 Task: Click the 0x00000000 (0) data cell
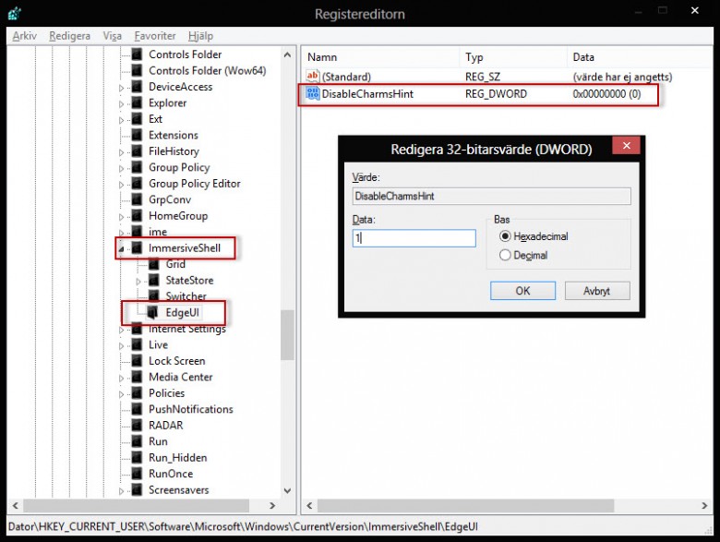(x=606, y=93)
